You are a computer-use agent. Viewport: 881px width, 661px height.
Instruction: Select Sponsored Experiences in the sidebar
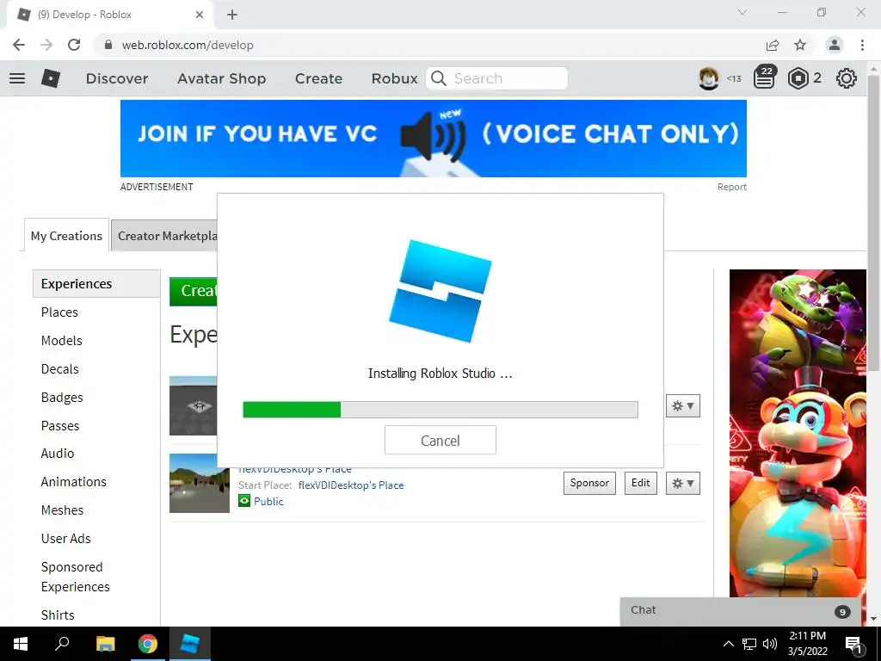(x=76, y=577)
